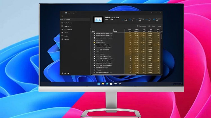Select the System process row
This screenshot has width=211, height=118.
coord(126,52)
